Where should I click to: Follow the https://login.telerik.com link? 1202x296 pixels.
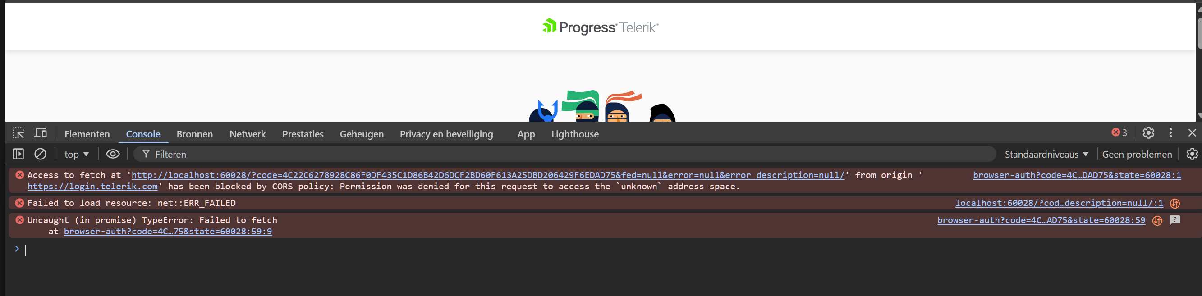pos(92,187)
